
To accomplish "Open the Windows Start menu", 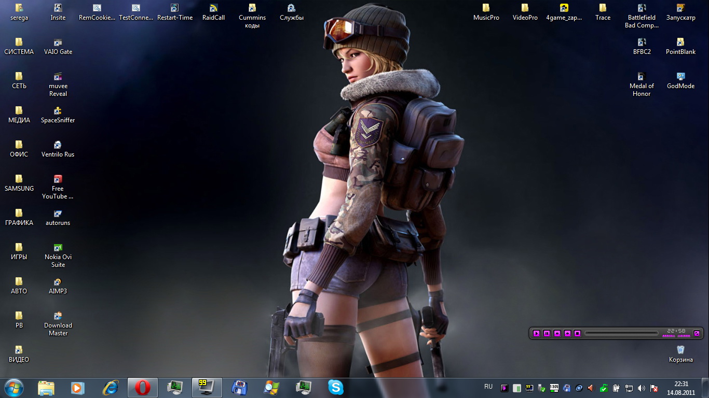I will tap(13, 388).
